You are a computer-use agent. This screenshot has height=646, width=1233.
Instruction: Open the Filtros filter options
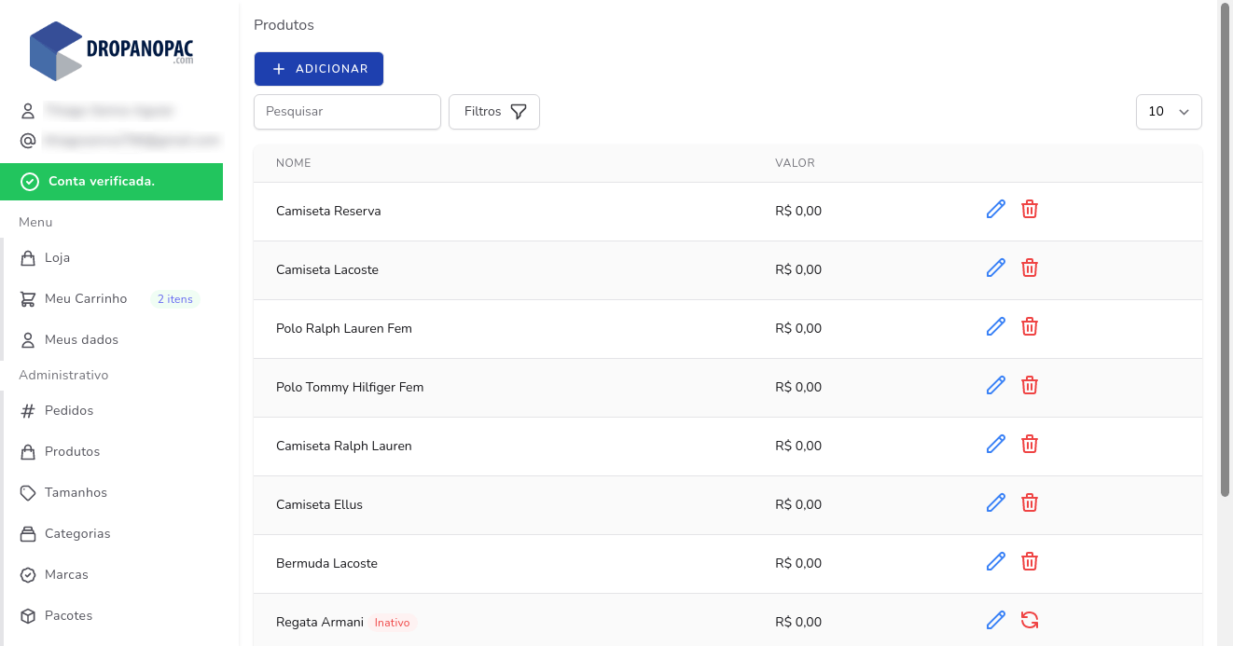pos(494,112)
